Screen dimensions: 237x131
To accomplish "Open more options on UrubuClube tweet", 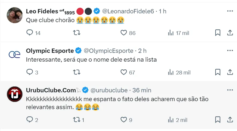I will [230, 90].
